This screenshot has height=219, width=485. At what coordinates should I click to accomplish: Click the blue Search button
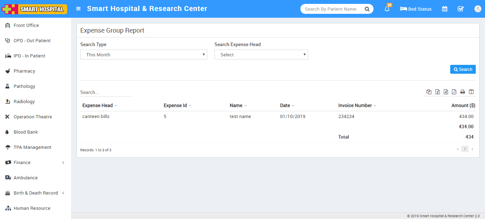[x=463, y=69]
